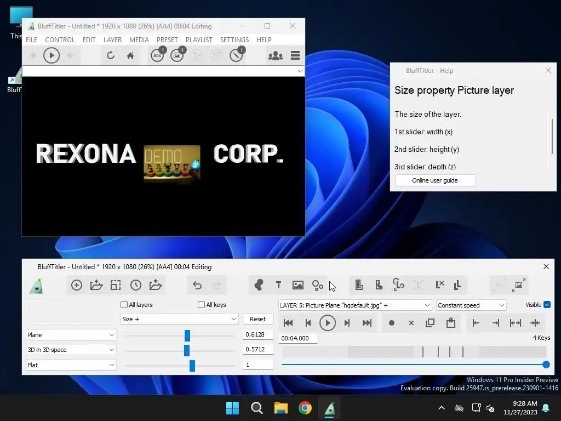Viewport: 561px width, 421px height.
Task: Click the save show folder-with-arrow icon
Action: [155, 285]
